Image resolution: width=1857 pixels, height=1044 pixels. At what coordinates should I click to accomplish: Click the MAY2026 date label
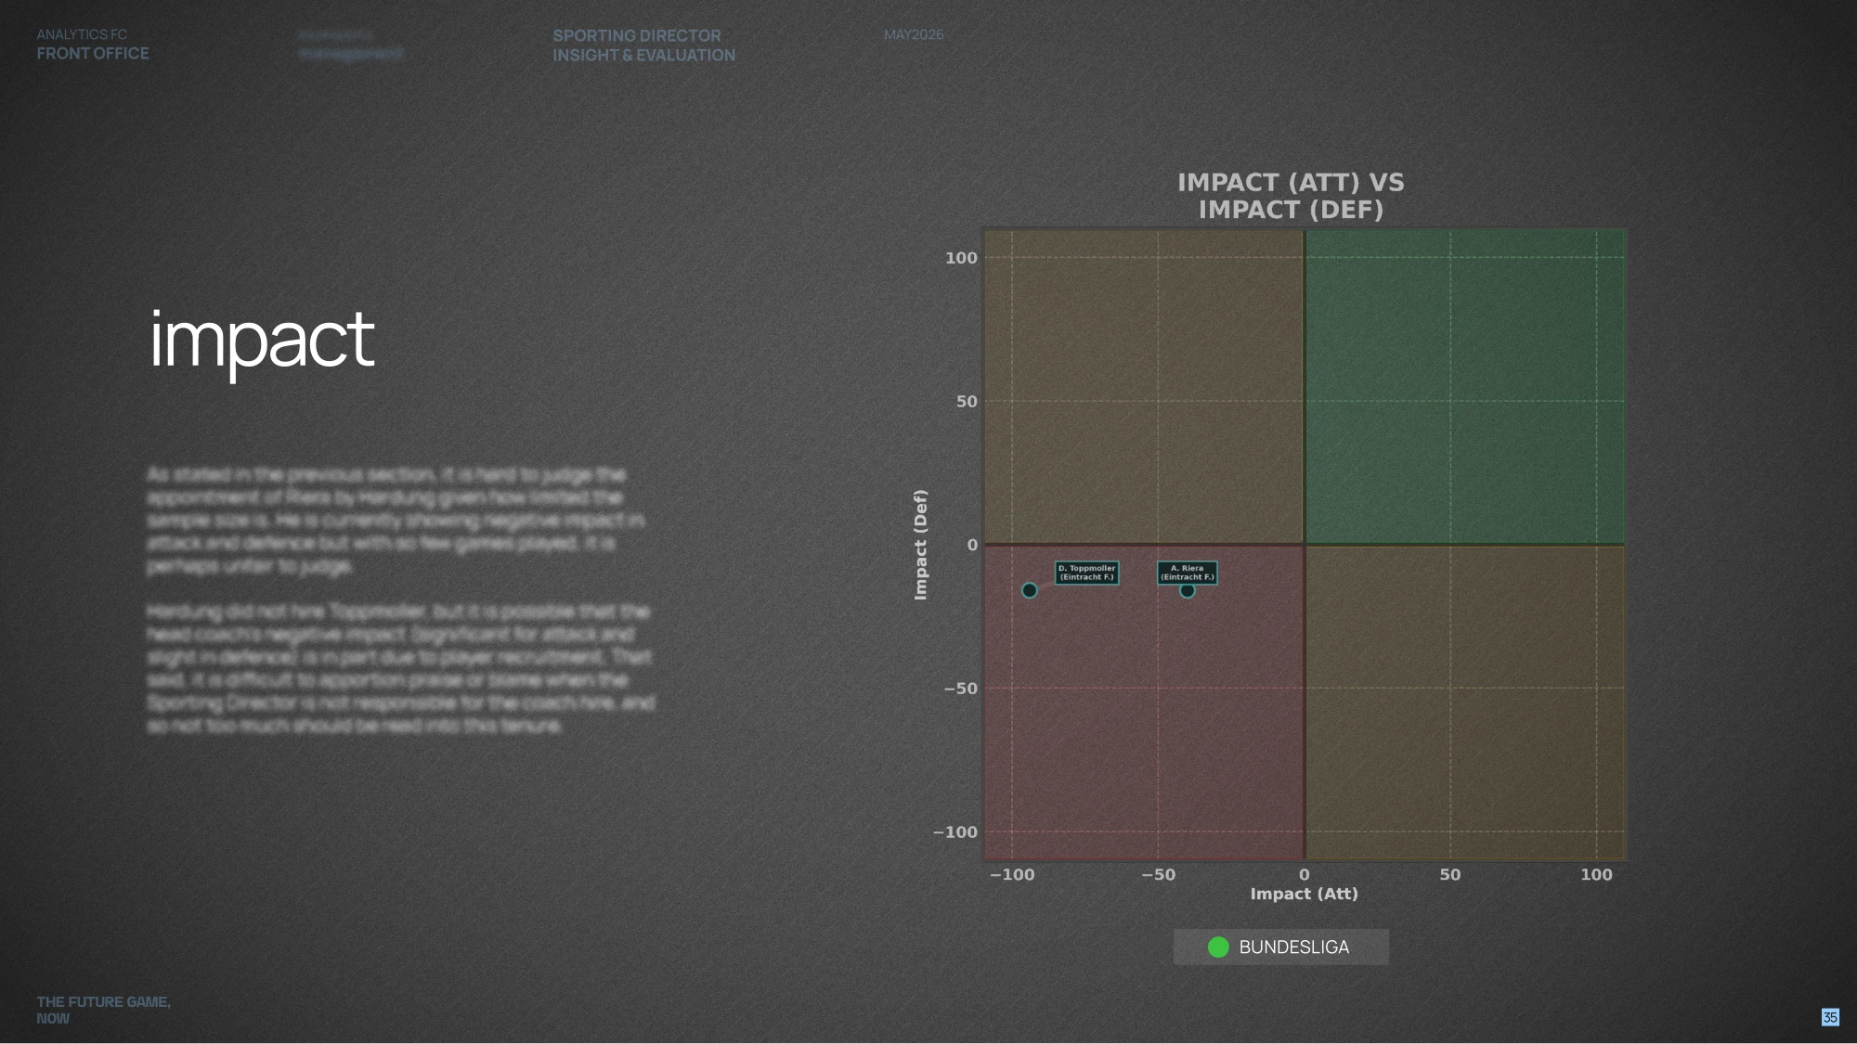pyautogui.click(x=914, y=34)
